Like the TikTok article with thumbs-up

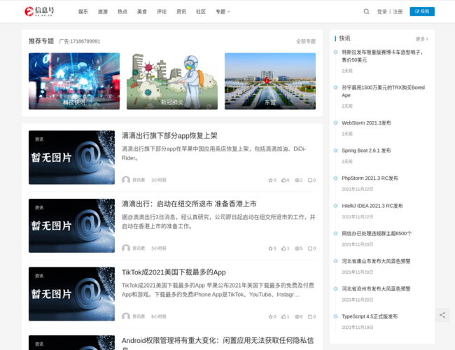pos(283,316)
